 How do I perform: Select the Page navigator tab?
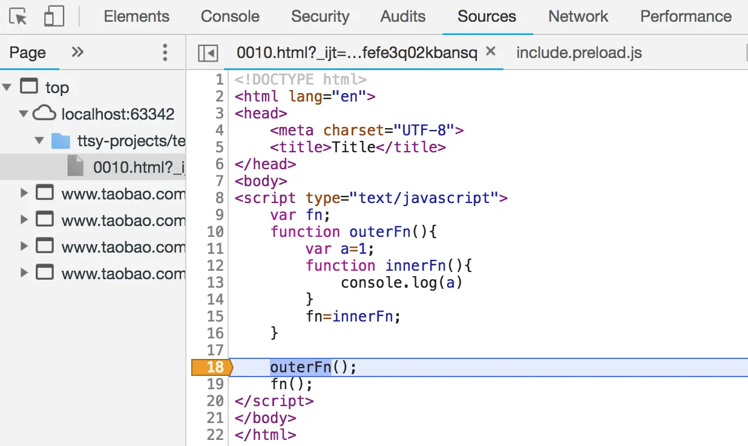[27, 53]
